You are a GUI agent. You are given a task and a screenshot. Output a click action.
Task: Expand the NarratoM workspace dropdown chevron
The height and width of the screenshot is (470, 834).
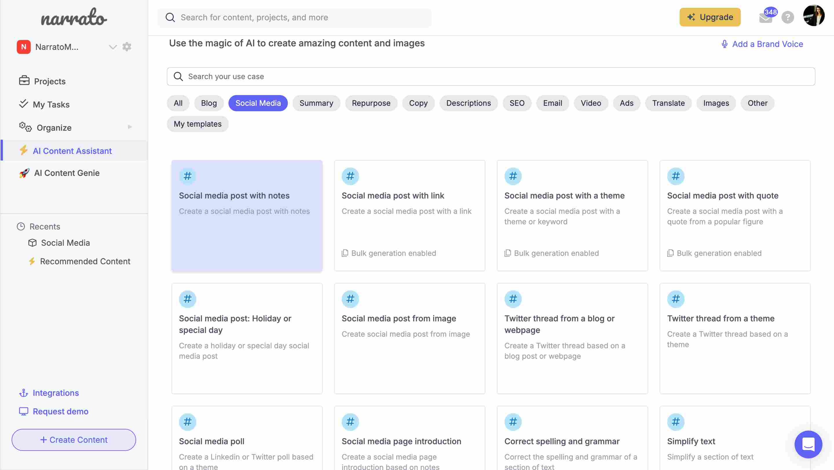pos(113,47)
